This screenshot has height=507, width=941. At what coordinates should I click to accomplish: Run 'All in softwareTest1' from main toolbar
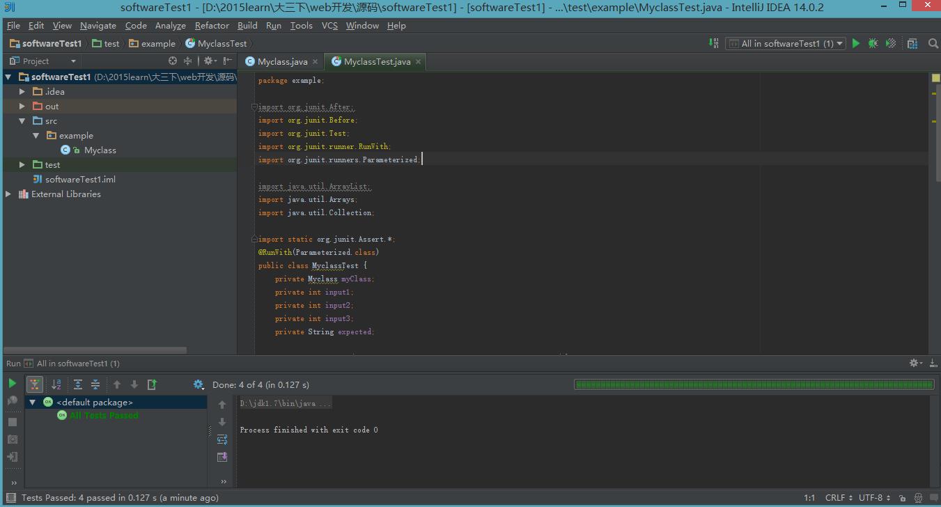coord(856,43)
